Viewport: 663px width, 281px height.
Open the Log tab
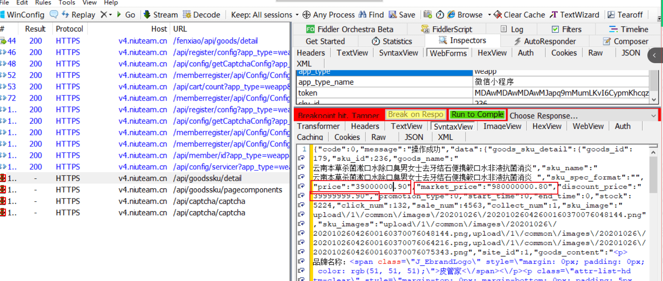click(512, 29)
